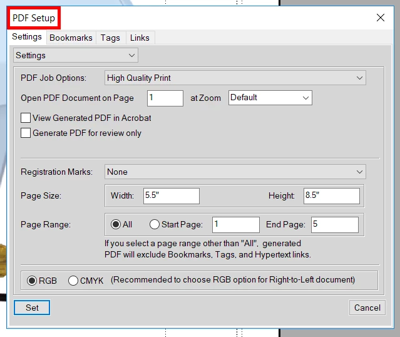Screen dimensions: 400x337
Task: Open the Links tab
Action: coord(140,38)
